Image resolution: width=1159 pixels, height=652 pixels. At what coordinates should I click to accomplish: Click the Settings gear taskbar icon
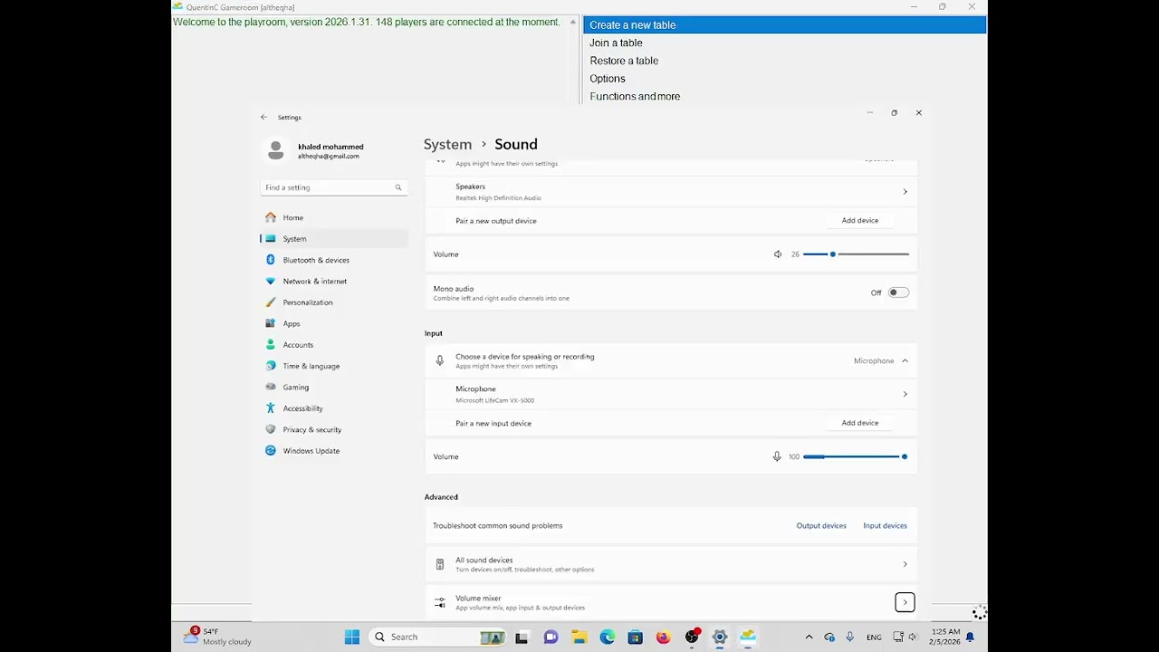(720, 637)
